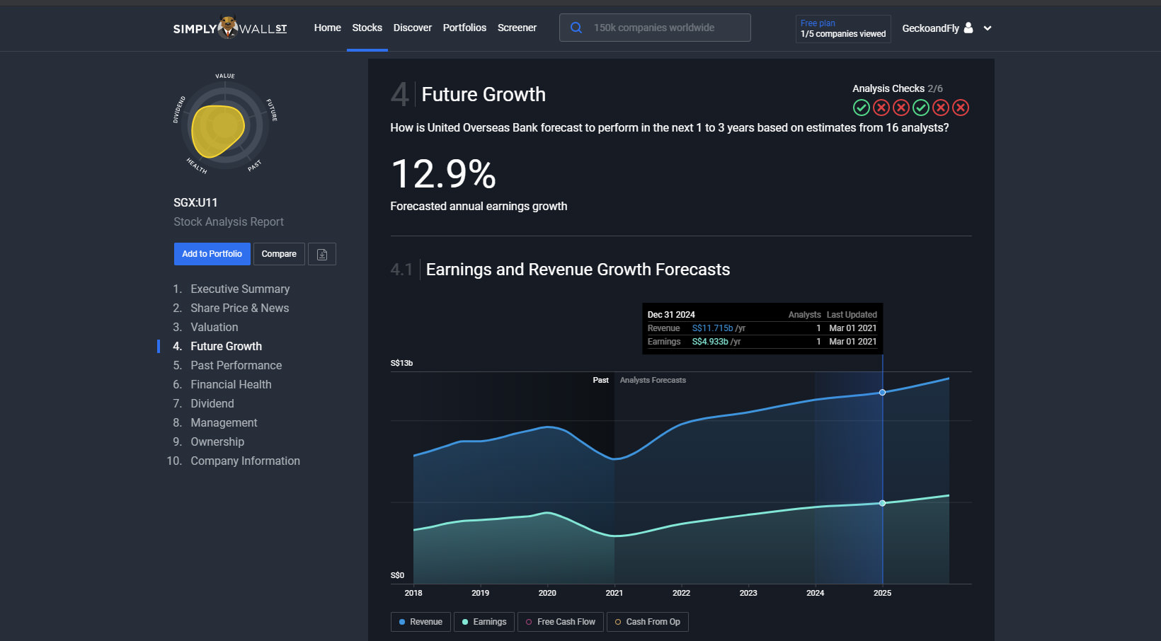The width and height of the screenshot is (1161, 641).
Task: Go to Company Information section
Action: 245,461
